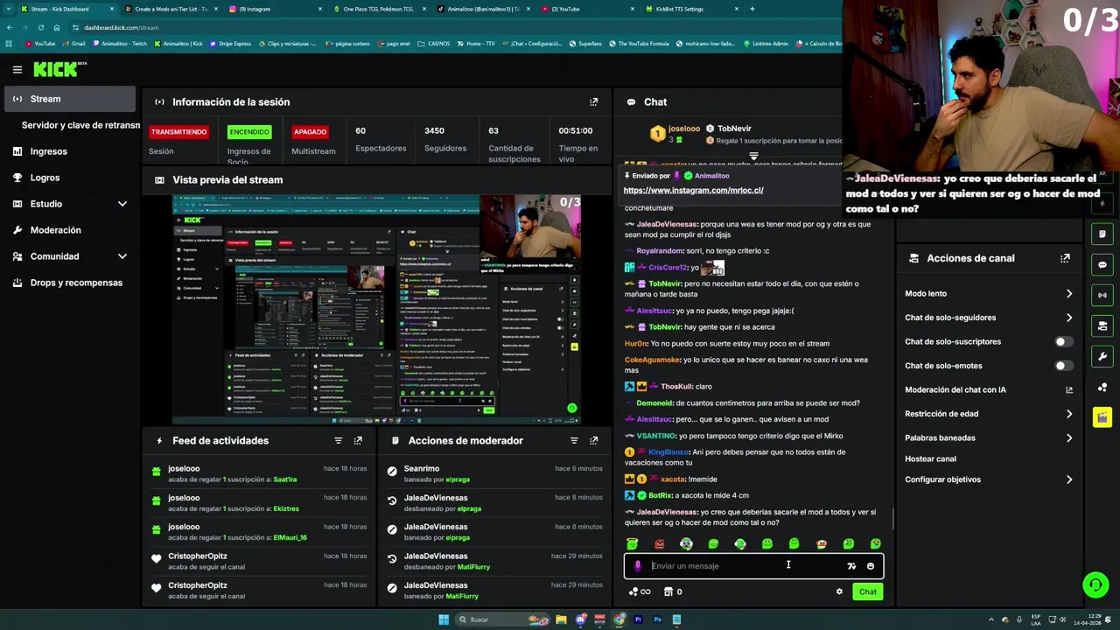1120x630 pixels.
Task: Click the channel points infinity icon
Action: 640,591
